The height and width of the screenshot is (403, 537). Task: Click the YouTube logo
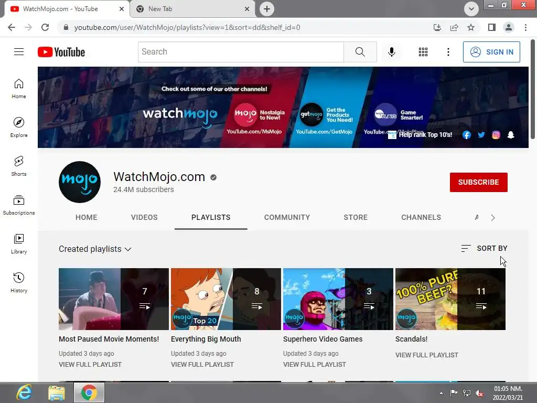(x=61, y=52)
